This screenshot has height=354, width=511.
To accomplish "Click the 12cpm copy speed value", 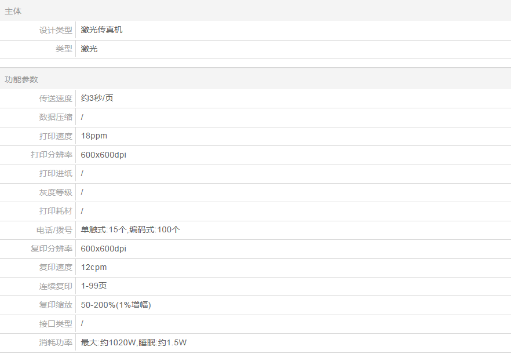I will tap(94, 268).
